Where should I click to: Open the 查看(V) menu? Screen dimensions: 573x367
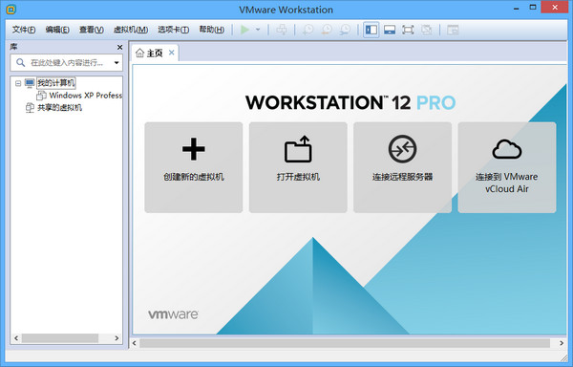pyautogui.click(x=92, y=30)
